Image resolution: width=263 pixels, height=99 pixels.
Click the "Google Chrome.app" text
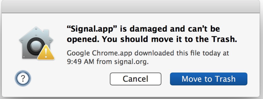pyautogui.click(x=100, y=53)
